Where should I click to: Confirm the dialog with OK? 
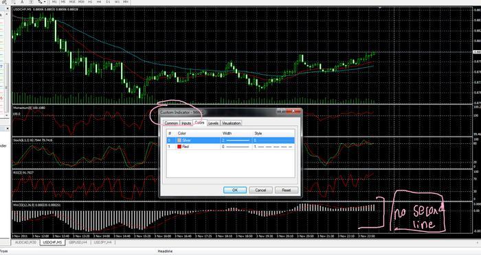[235, 190]
